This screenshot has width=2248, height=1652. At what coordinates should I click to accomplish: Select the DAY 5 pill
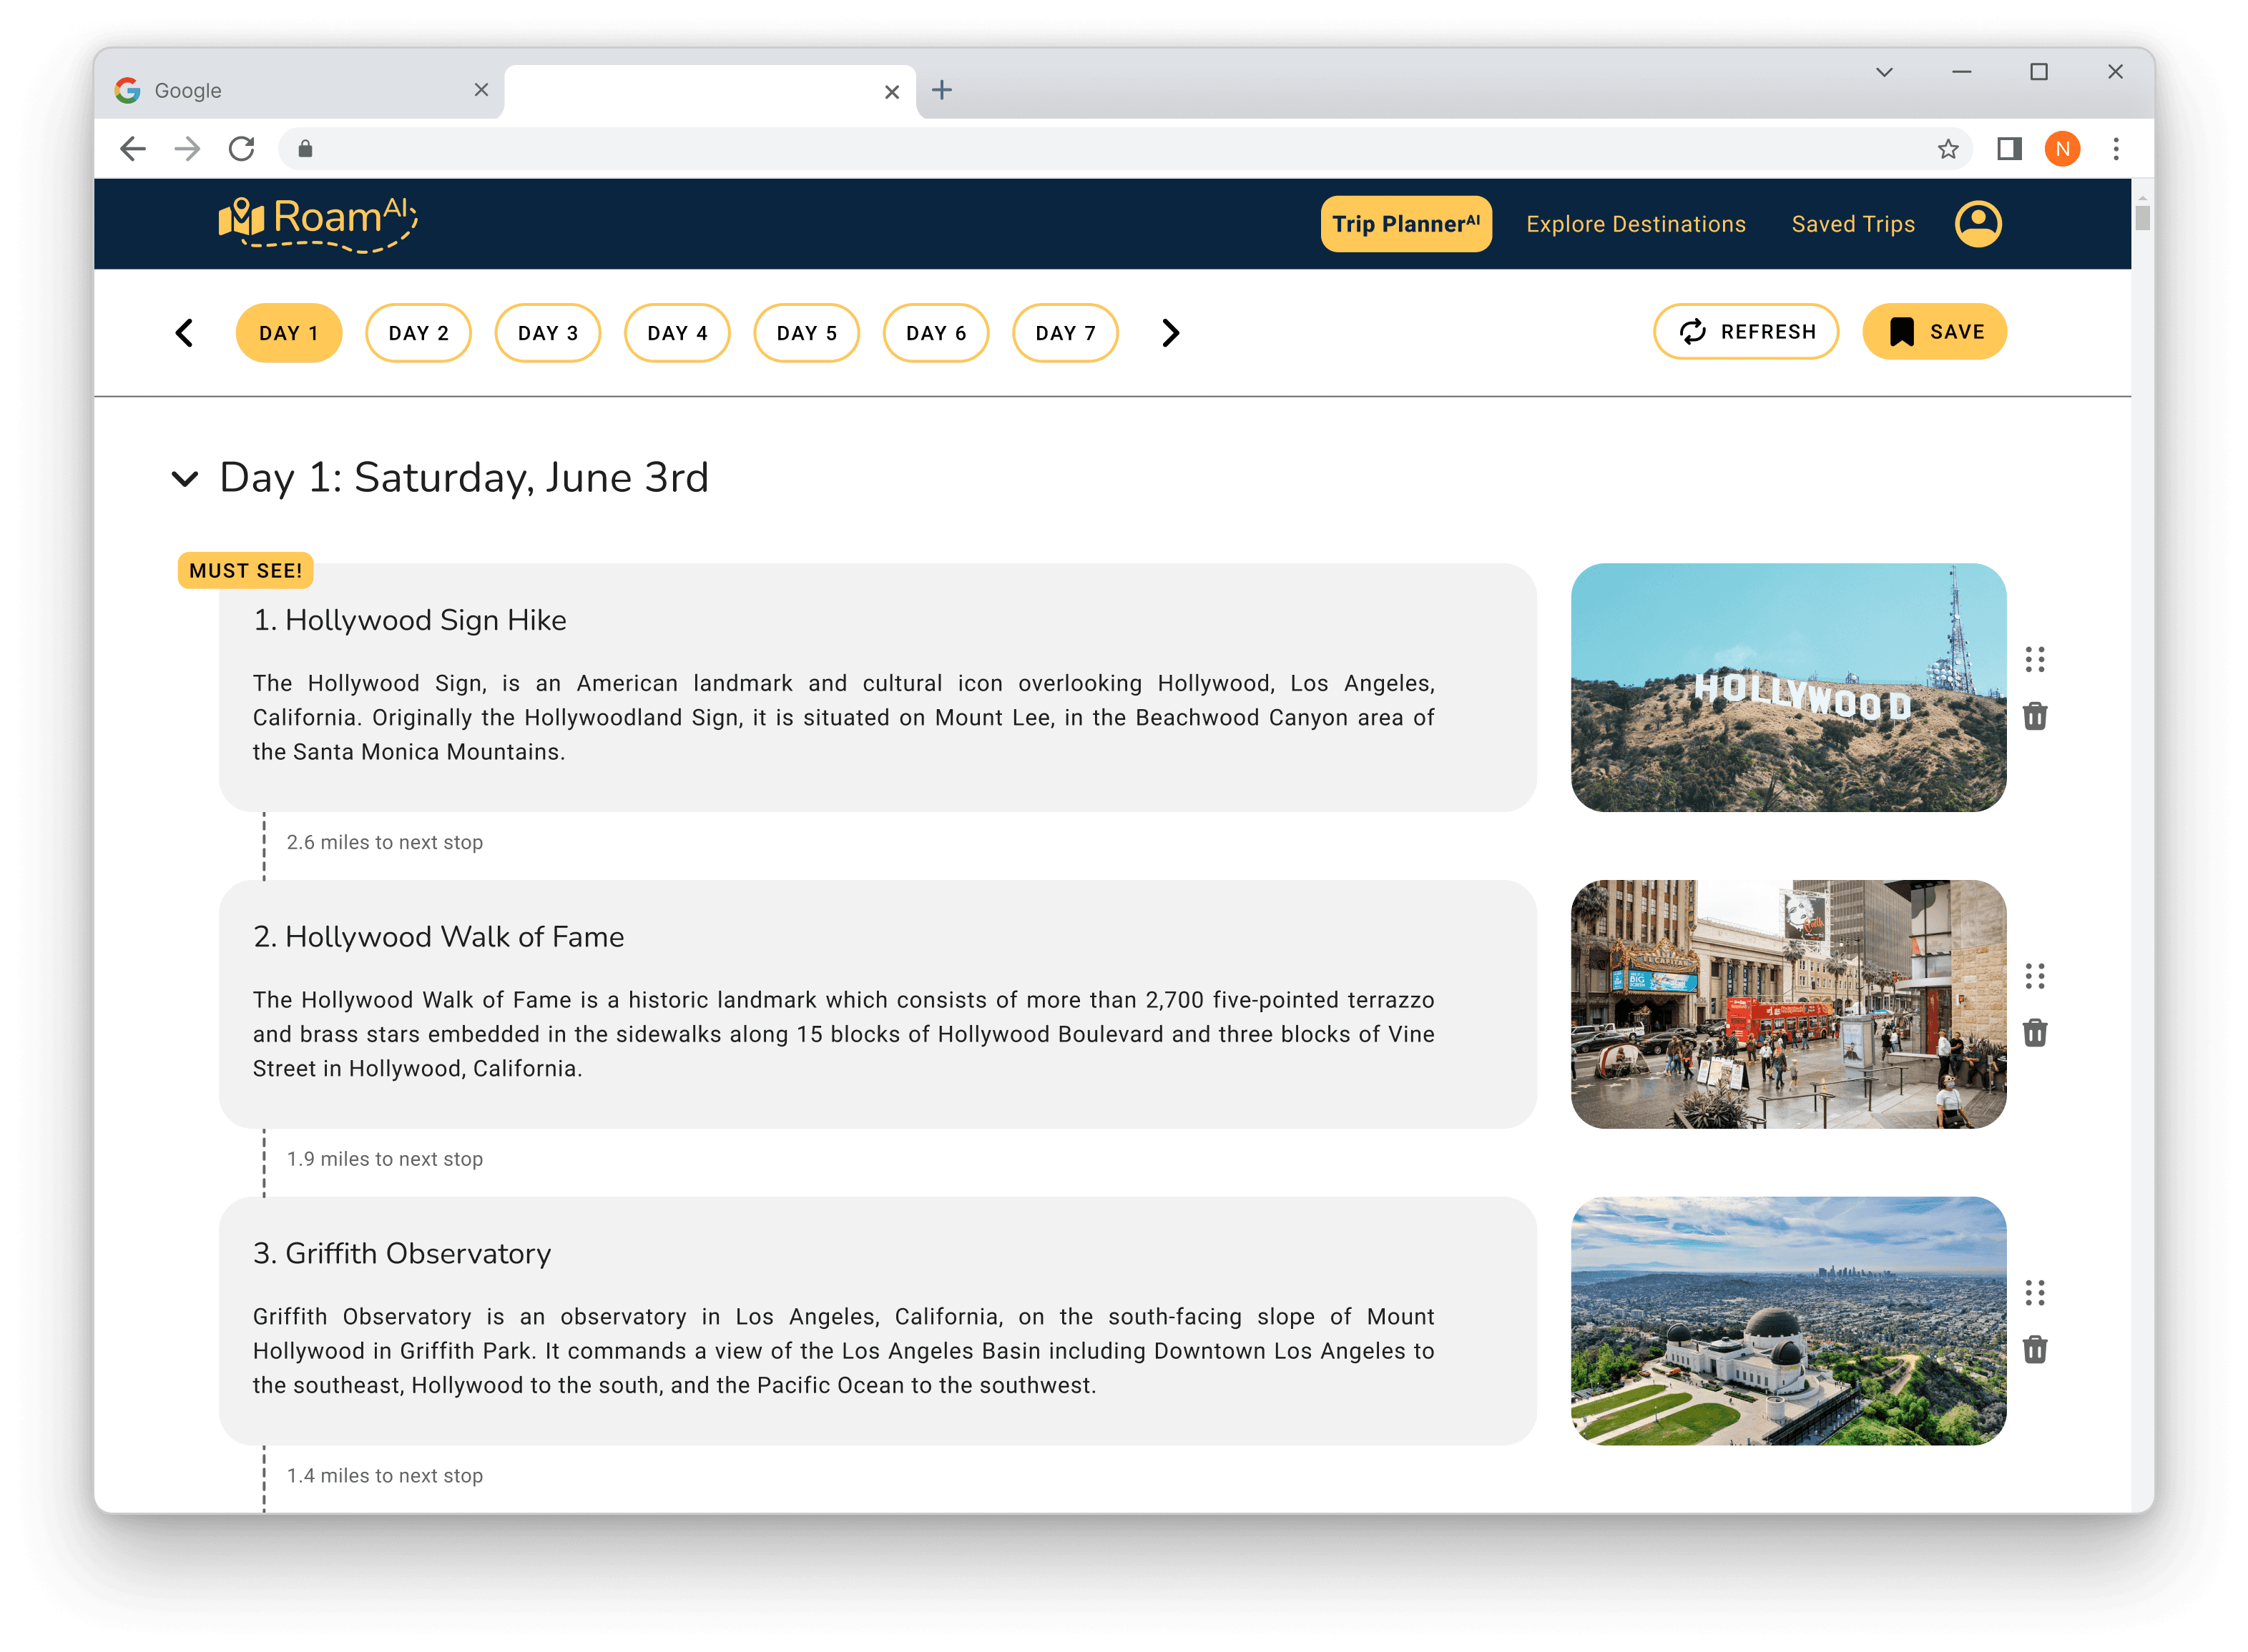click(806, 333)
